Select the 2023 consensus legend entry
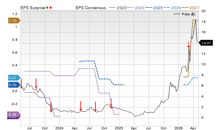Viewport: 219px width, 130px height. [118, 8]
